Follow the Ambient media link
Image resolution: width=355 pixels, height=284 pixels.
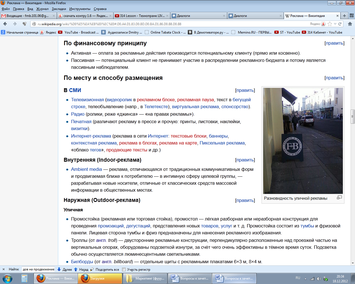[87, 169]
